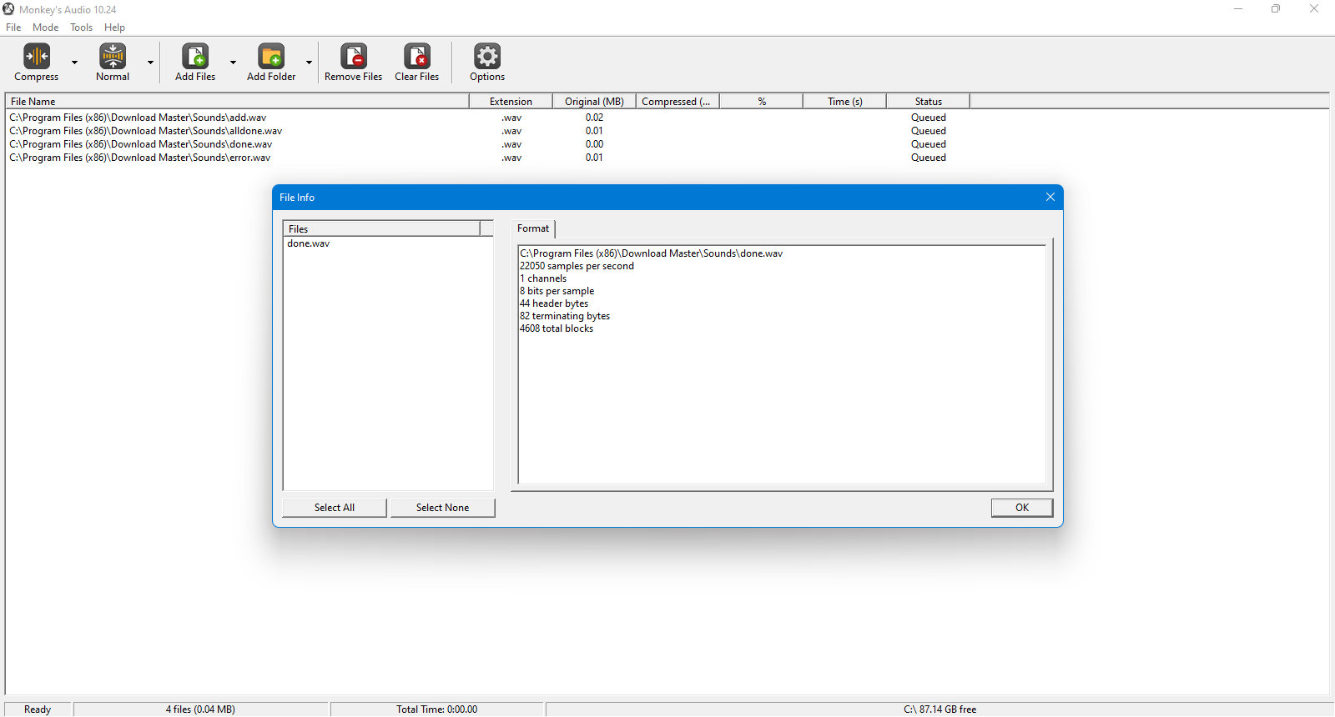The height and width of the screenshot is (717, 1335).
Task: Expand the Normal level dropdown arrow
Action: pos(150,63)
